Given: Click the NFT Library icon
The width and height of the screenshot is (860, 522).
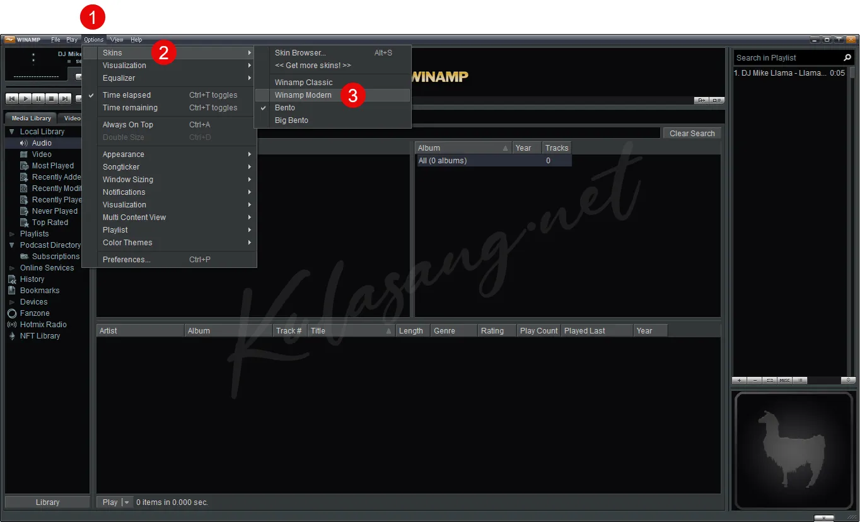Looking at the screenshot, I should (x=12, y=336).
